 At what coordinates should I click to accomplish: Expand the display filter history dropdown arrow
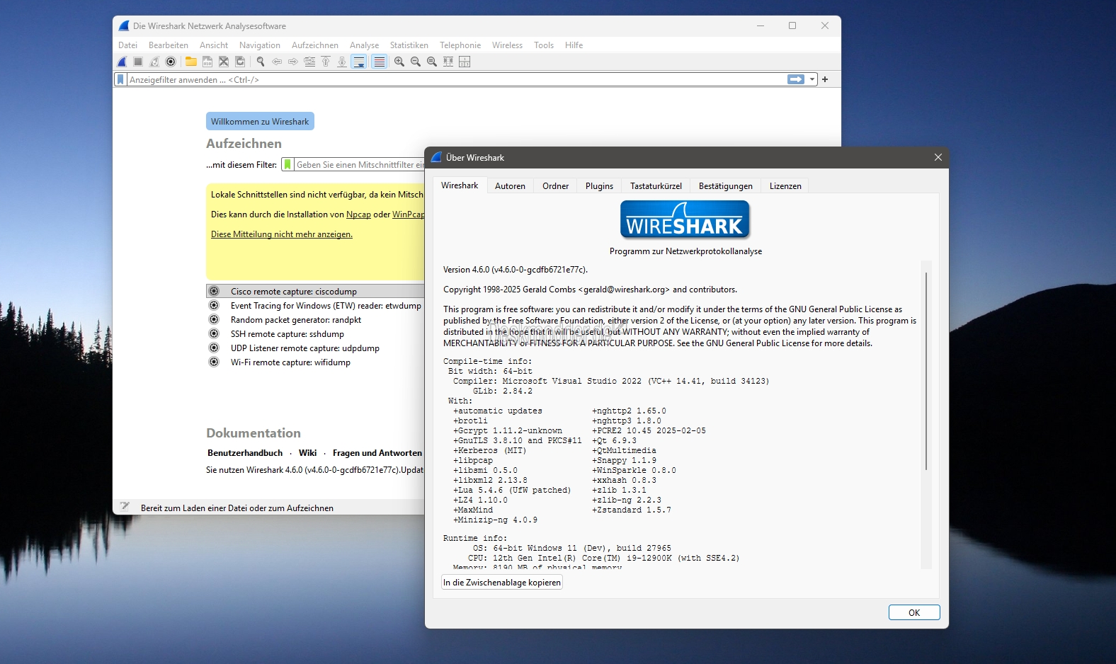coord(812,79)
